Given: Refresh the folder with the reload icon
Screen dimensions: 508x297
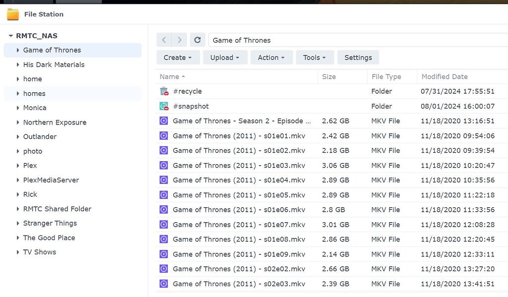Looking at the screenshot, I should [197, 40].
